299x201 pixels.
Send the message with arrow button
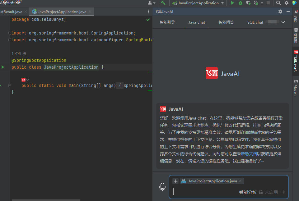(283, 192)
